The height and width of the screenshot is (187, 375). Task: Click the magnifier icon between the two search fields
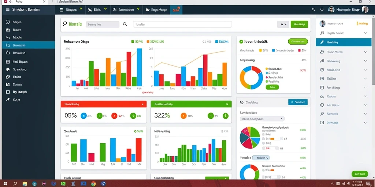click(125, 24)
